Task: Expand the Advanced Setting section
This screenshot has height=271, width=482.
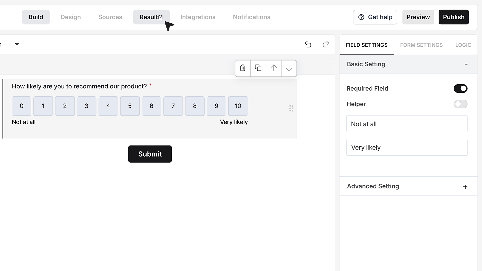Action: click(x=465, y=187)
